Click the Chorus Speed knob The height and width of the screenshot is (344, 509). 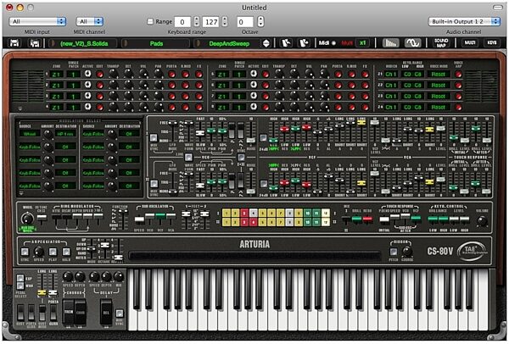click(x=68, y=276)
